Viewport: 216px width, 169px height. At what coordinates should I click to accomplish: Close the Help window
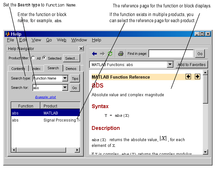click(x=208, y=34)
